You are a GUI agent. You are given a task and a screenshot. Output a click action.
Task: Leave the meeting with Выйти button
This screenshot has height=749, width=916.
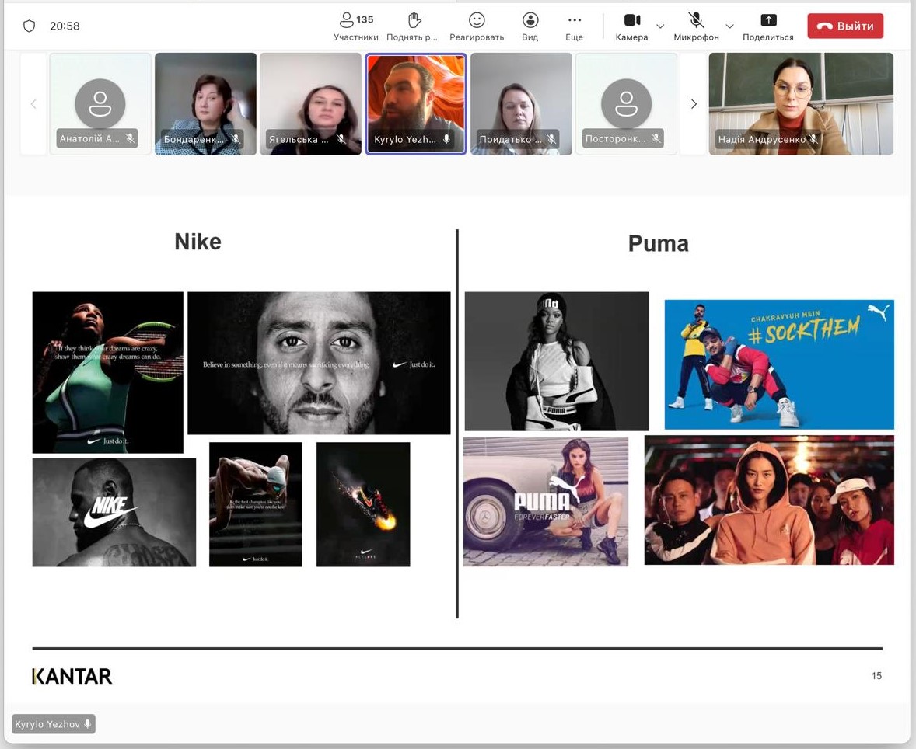tap(844, 26)
